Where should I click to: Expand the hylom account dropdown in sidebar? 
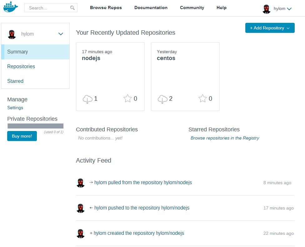click(61, 34)
